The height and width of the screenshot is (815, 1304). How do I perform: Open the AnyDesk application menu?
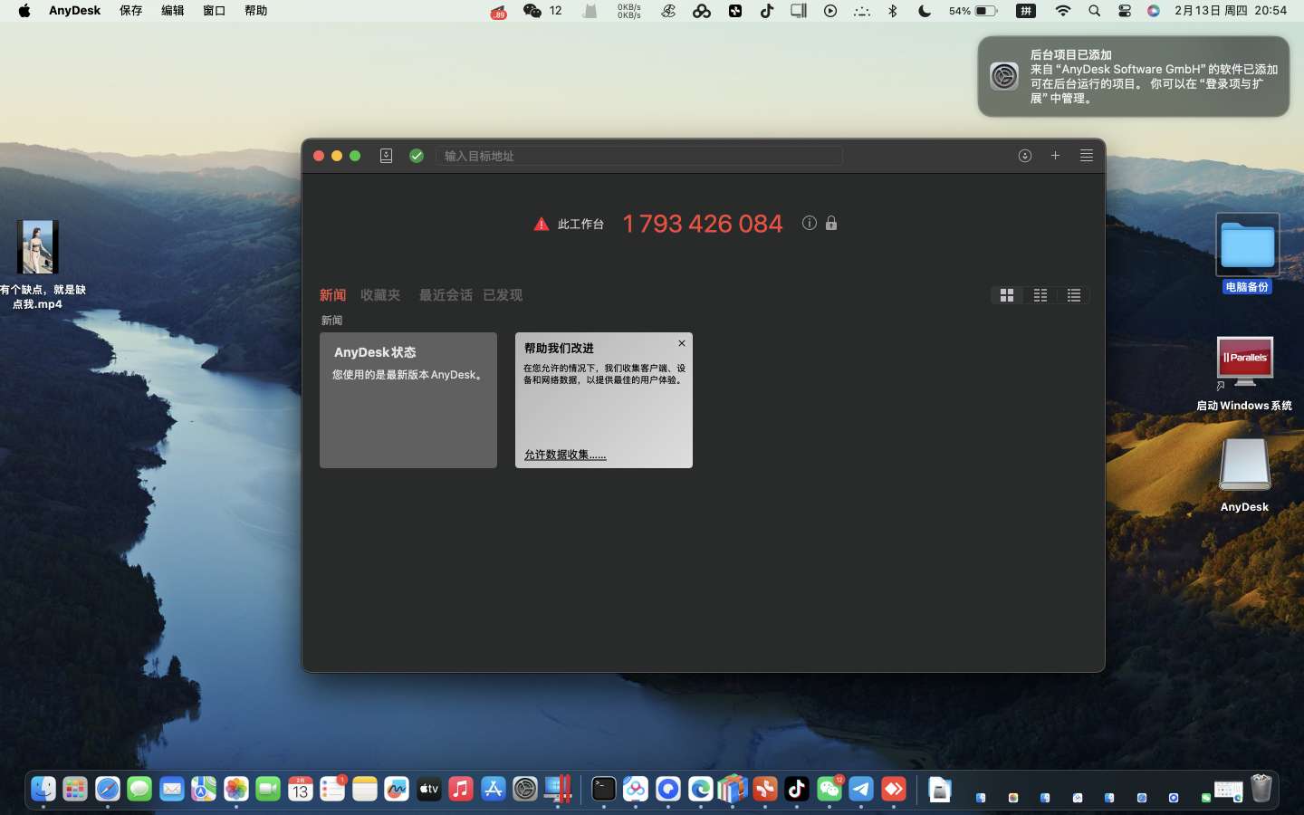(x=74, y=11)
